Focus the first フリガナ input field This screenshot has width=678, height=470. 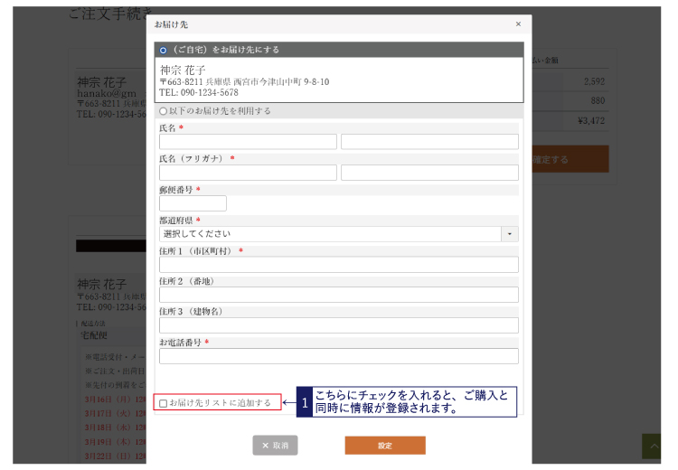tap(248, 173)
